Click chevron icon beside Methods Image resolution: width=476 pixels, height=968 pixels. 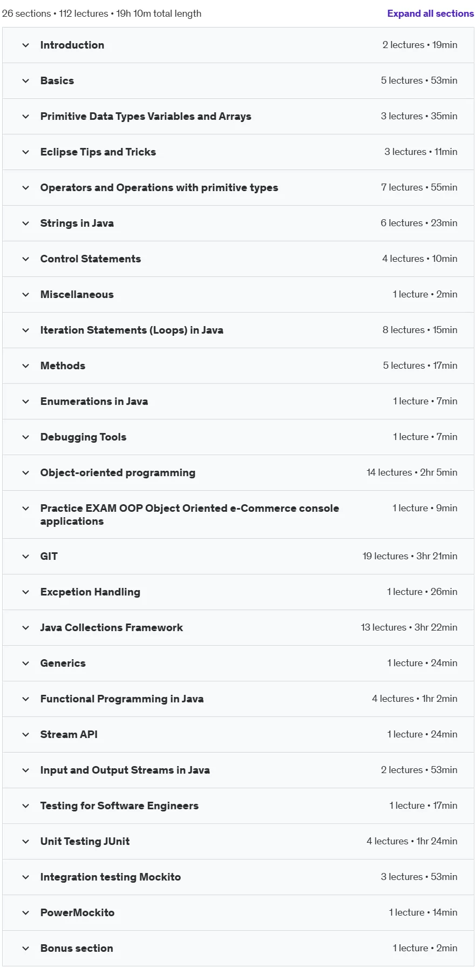[25, 366]
